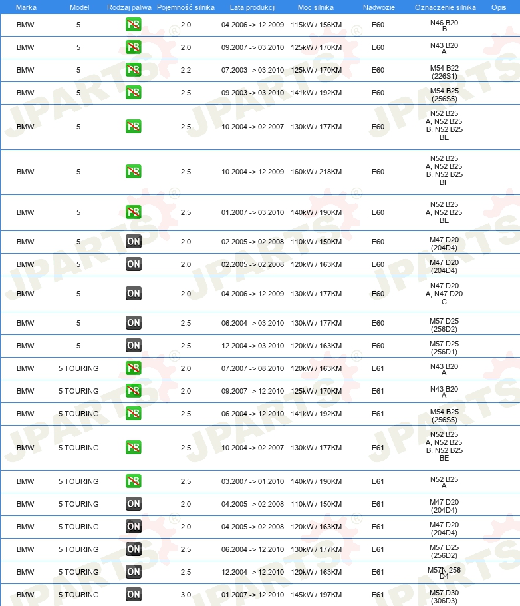Click the Oznaczenie silnika column header
Image resolution: width=520 pixels, height=606 pixels.
445,7
